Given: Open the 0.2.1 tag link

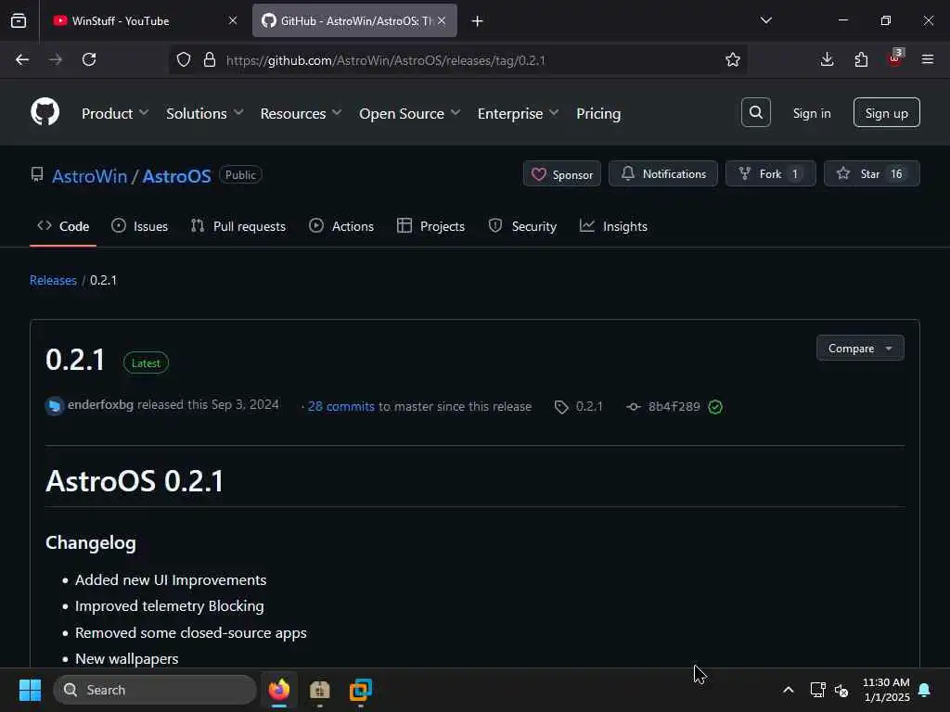Looking at the screenshot, I should point(579,407).
